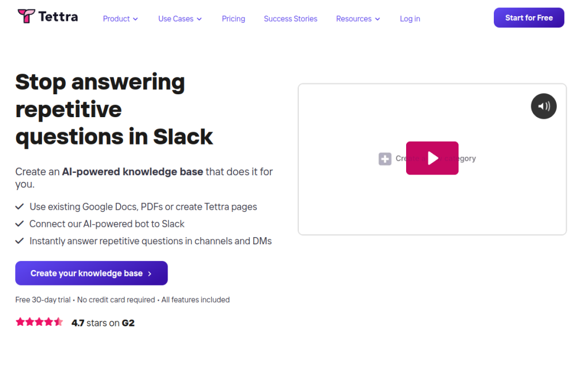Play the demo video

point(432,158)
